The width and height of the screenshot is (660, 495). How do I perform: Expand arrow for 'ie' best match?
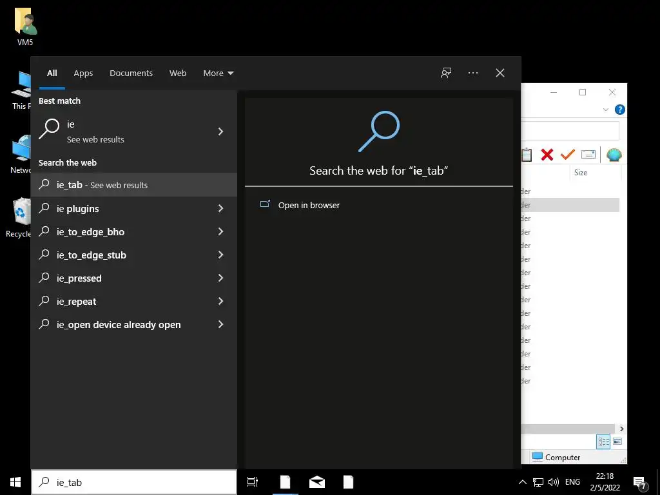(220, 131)
